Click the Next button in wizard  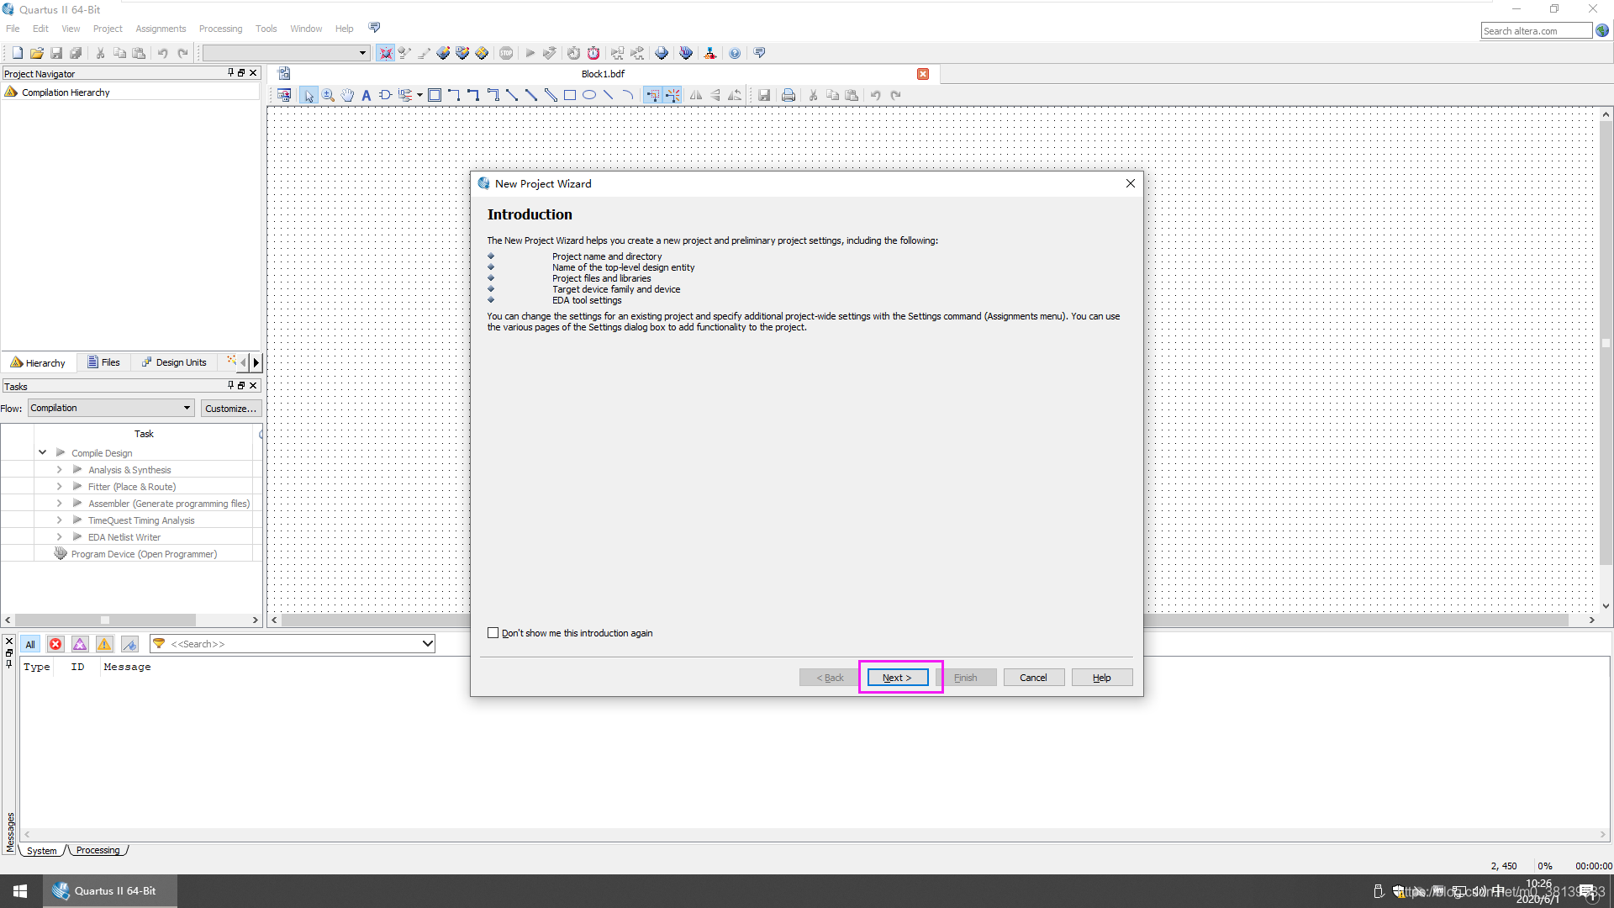click(897, 678)
